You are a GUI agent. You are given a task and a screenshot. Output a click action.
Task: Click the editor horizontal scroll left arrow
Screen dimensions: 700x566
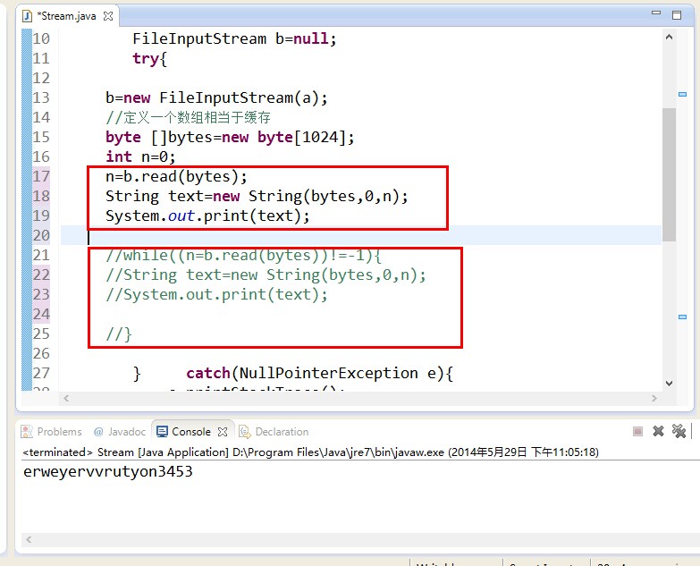pos(66,398)
